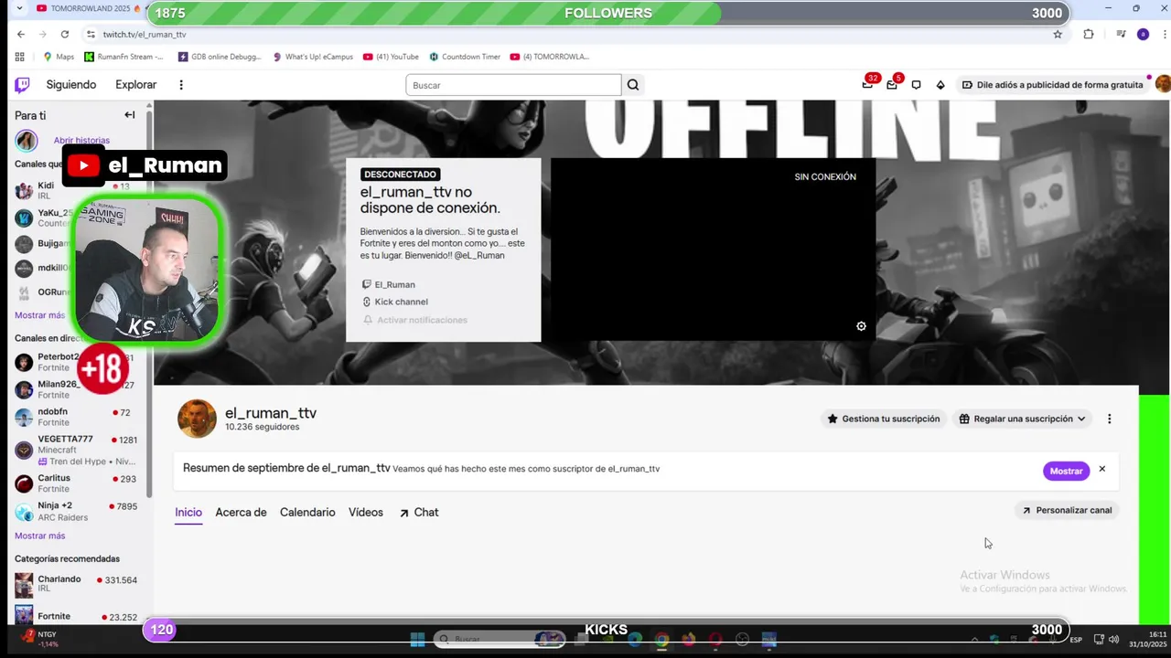Open the taskbar clock showing 16:11
Viewport: 1171px width, 658px height.
(x=1147, y=639)
